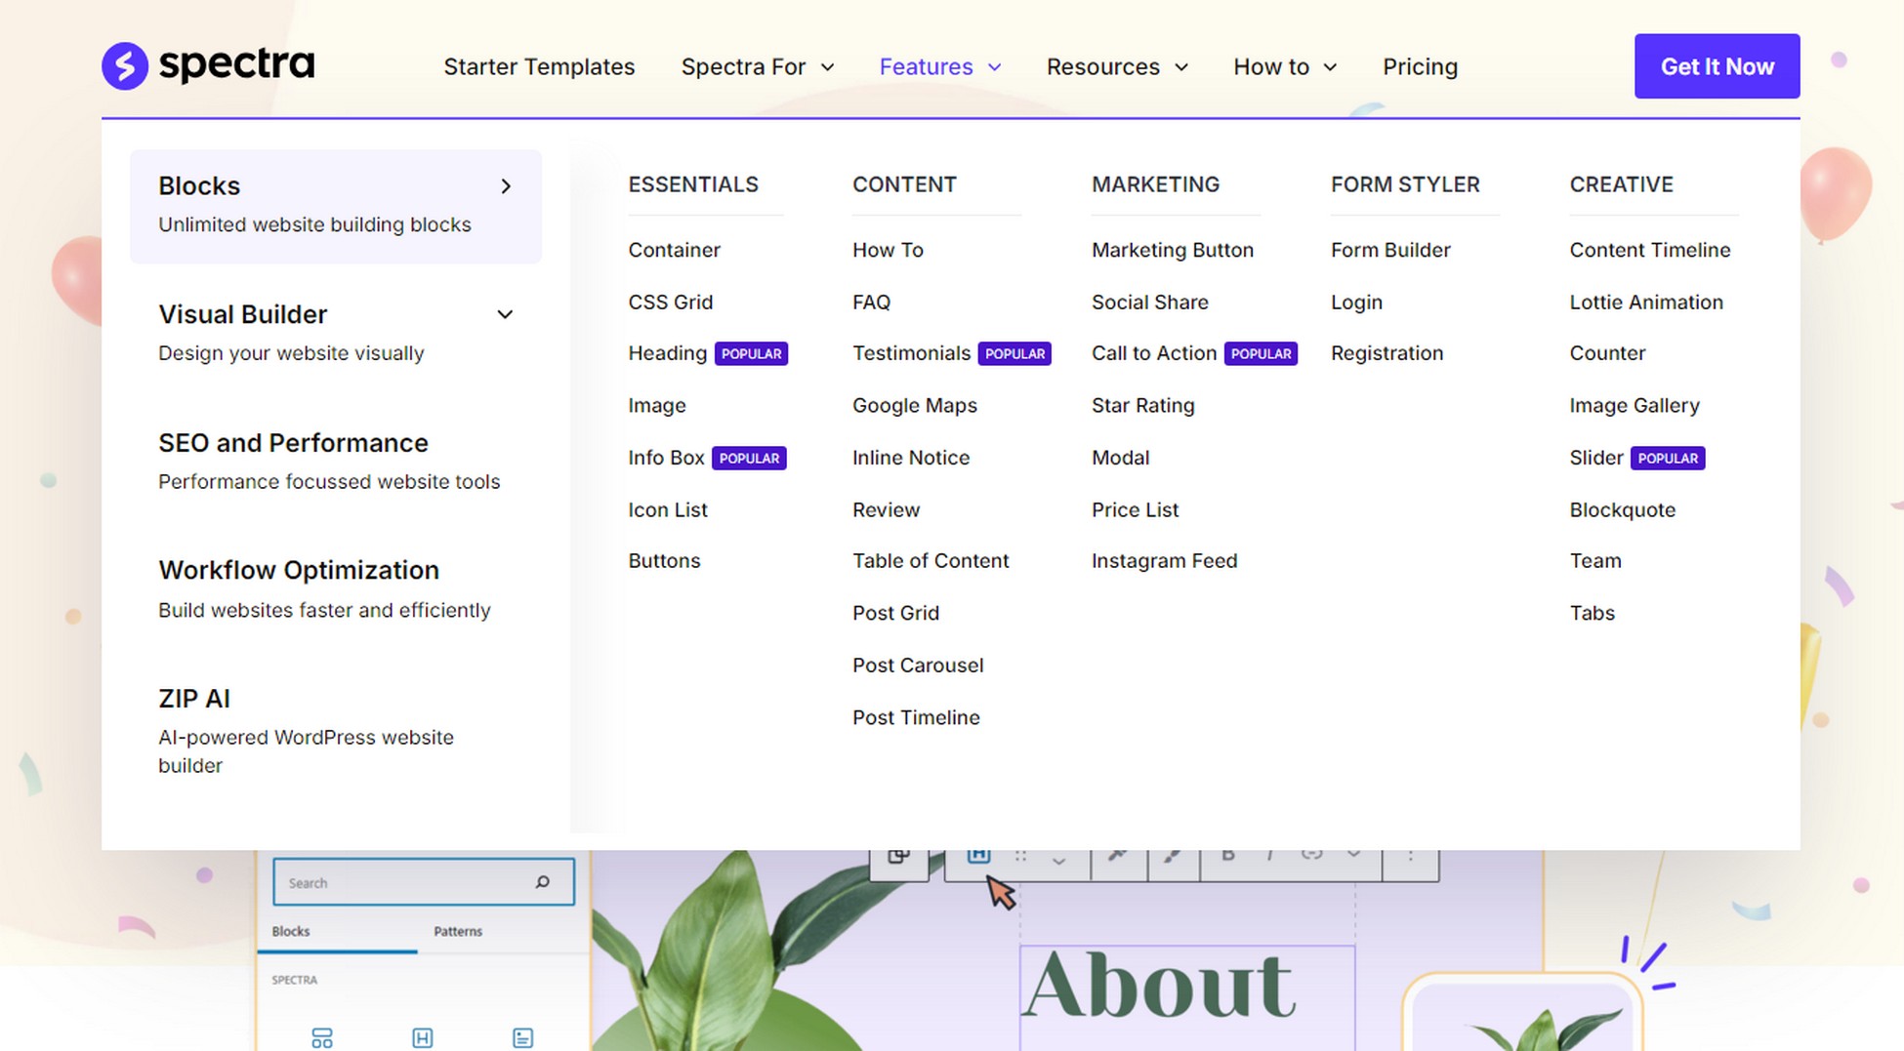Viewport: 1904px width, 1051px height.
Task: Open the Info Box block link
Action: coord(666,458)
